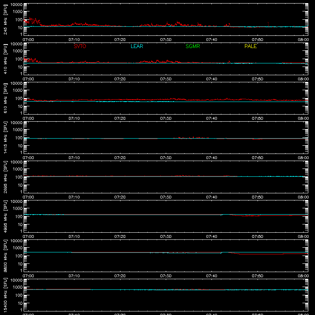
Task: Click 07:30 tick under the 4995 MHz plot
Action: click(166, 237)
